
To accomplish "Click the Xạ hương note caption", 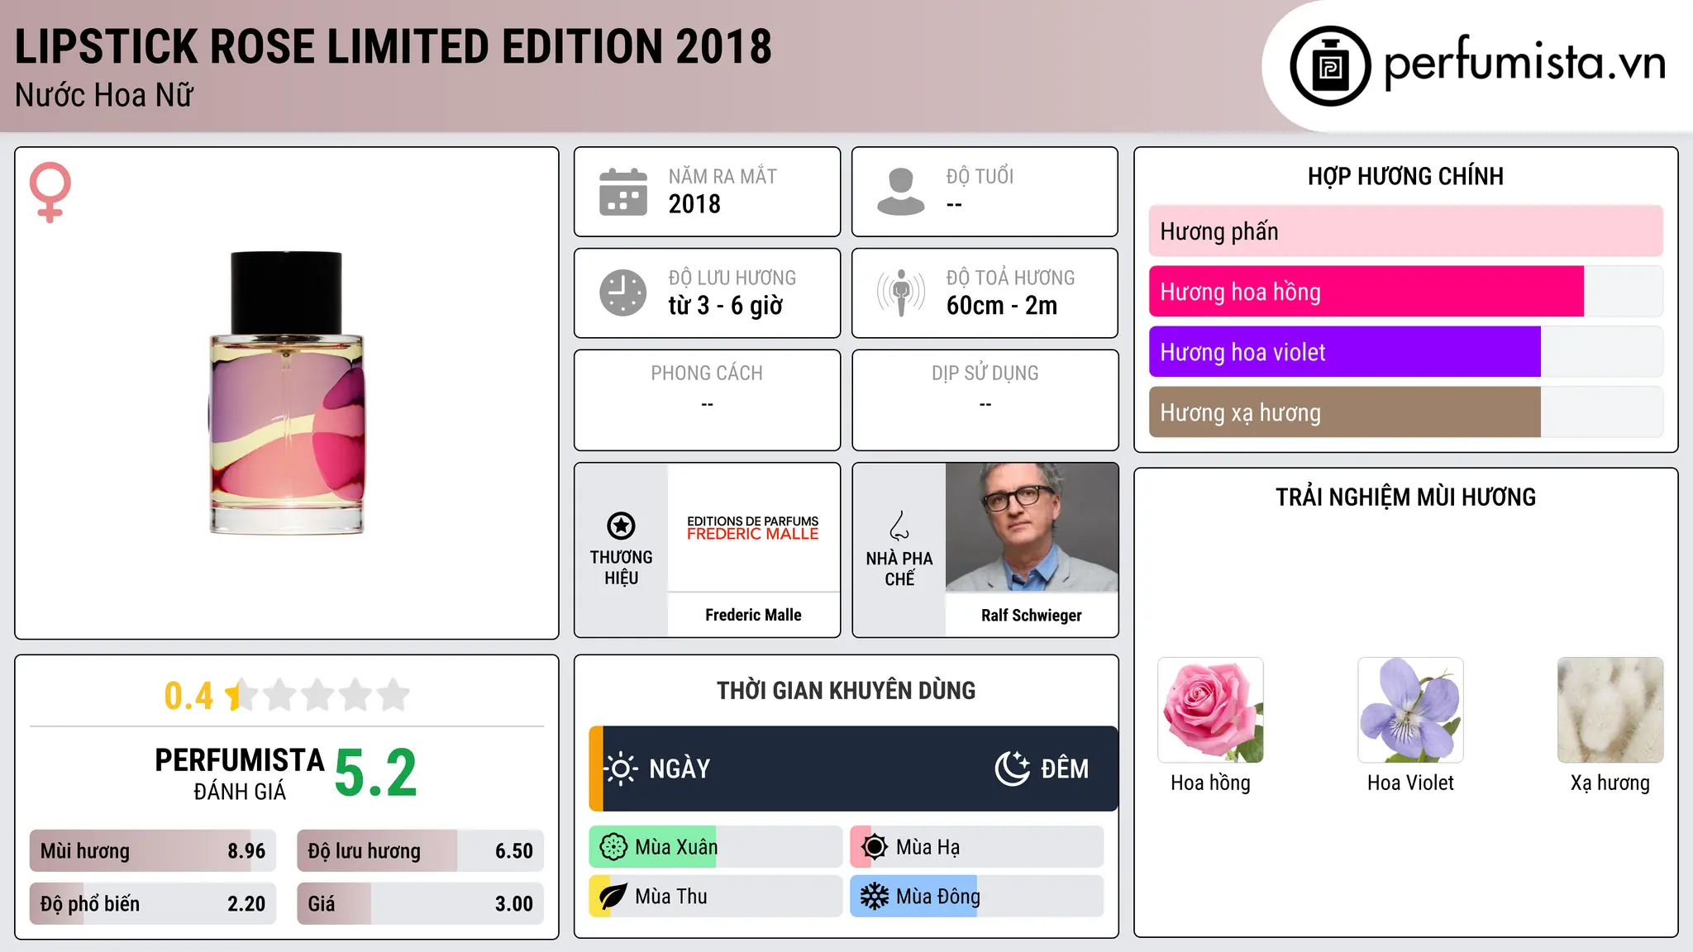I will [1610, 783].
